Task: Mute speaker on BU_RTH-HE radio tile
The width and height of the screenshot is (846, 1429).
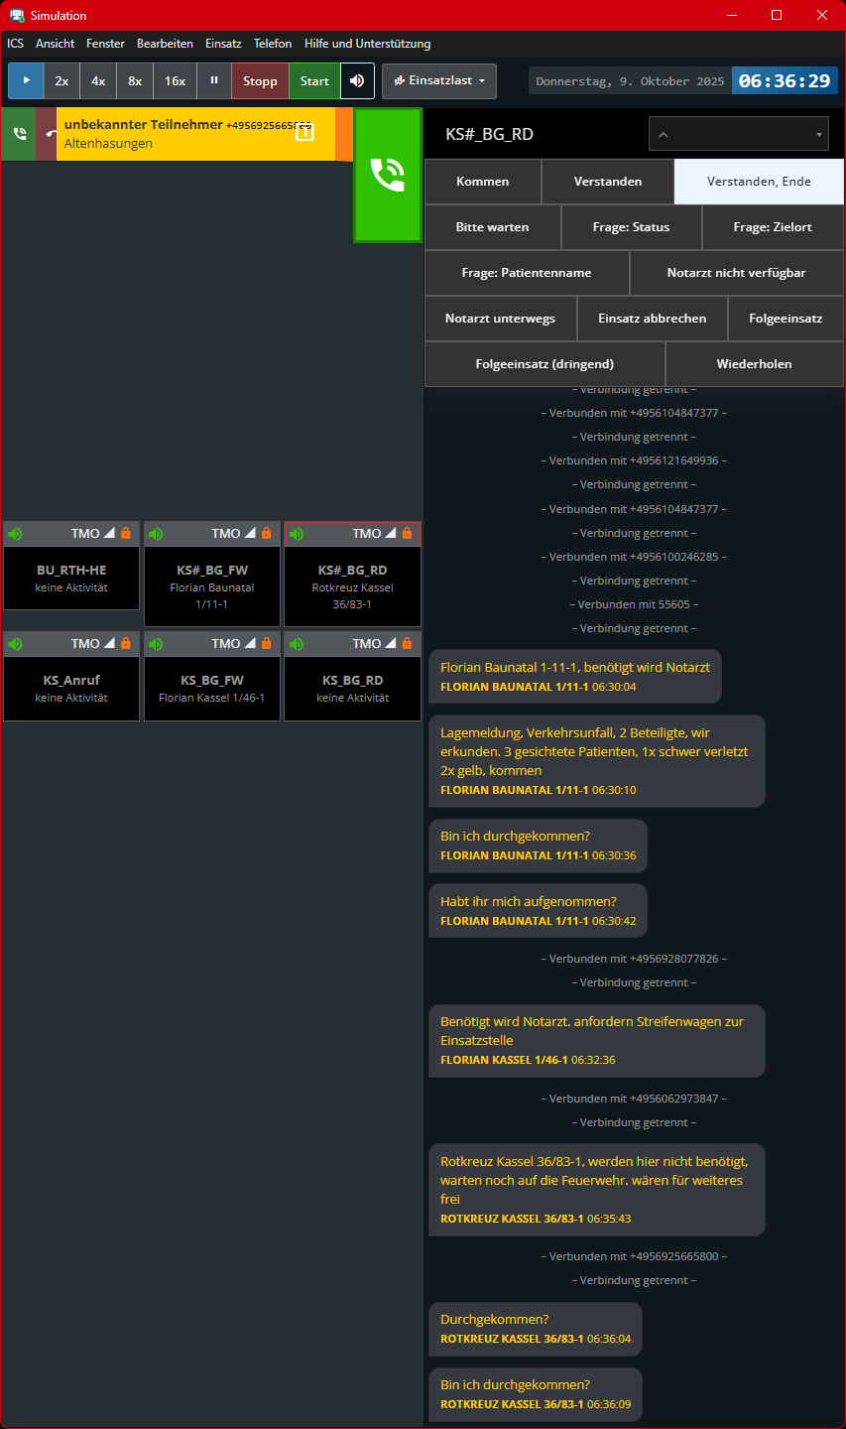Action: [15, 534]
